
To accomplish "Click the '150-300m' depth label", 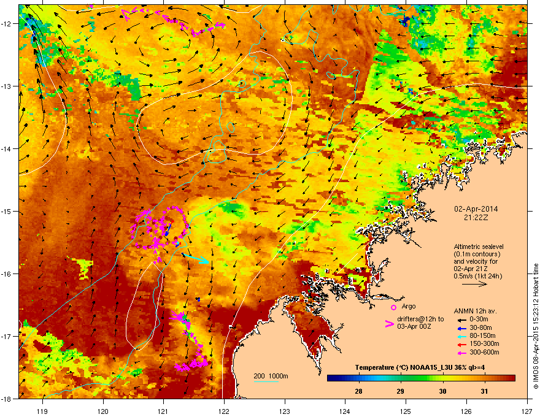I will (x=484, y=343).
